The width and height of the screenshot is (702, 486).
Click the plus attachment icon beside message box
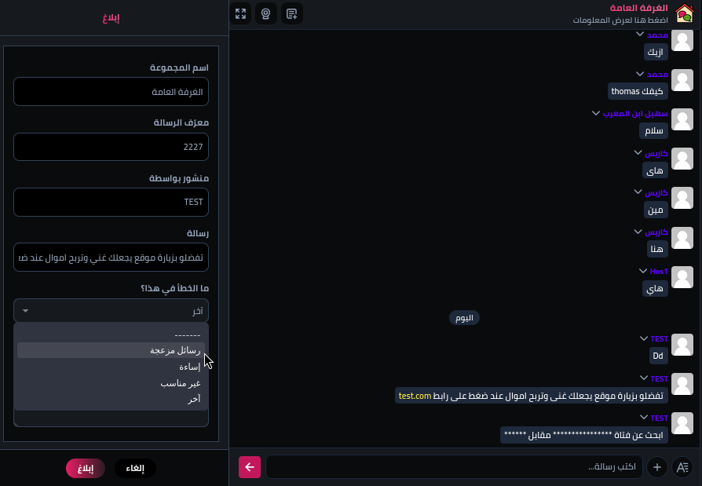(x=656, y=467)
